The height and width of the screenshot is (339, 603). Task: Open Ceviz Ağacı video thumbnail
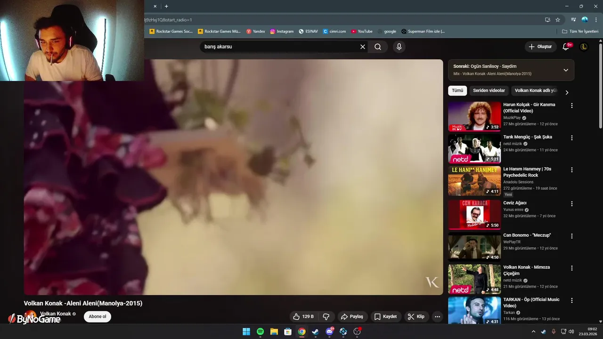click(474, 214)
